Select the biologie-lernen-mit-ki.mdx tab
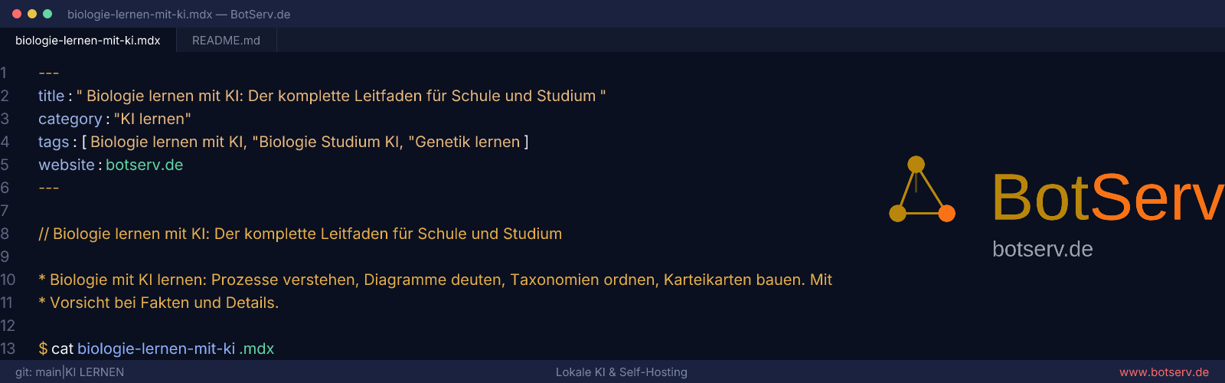This screenshot has width=1225, height=383. (x=88, y=40)
